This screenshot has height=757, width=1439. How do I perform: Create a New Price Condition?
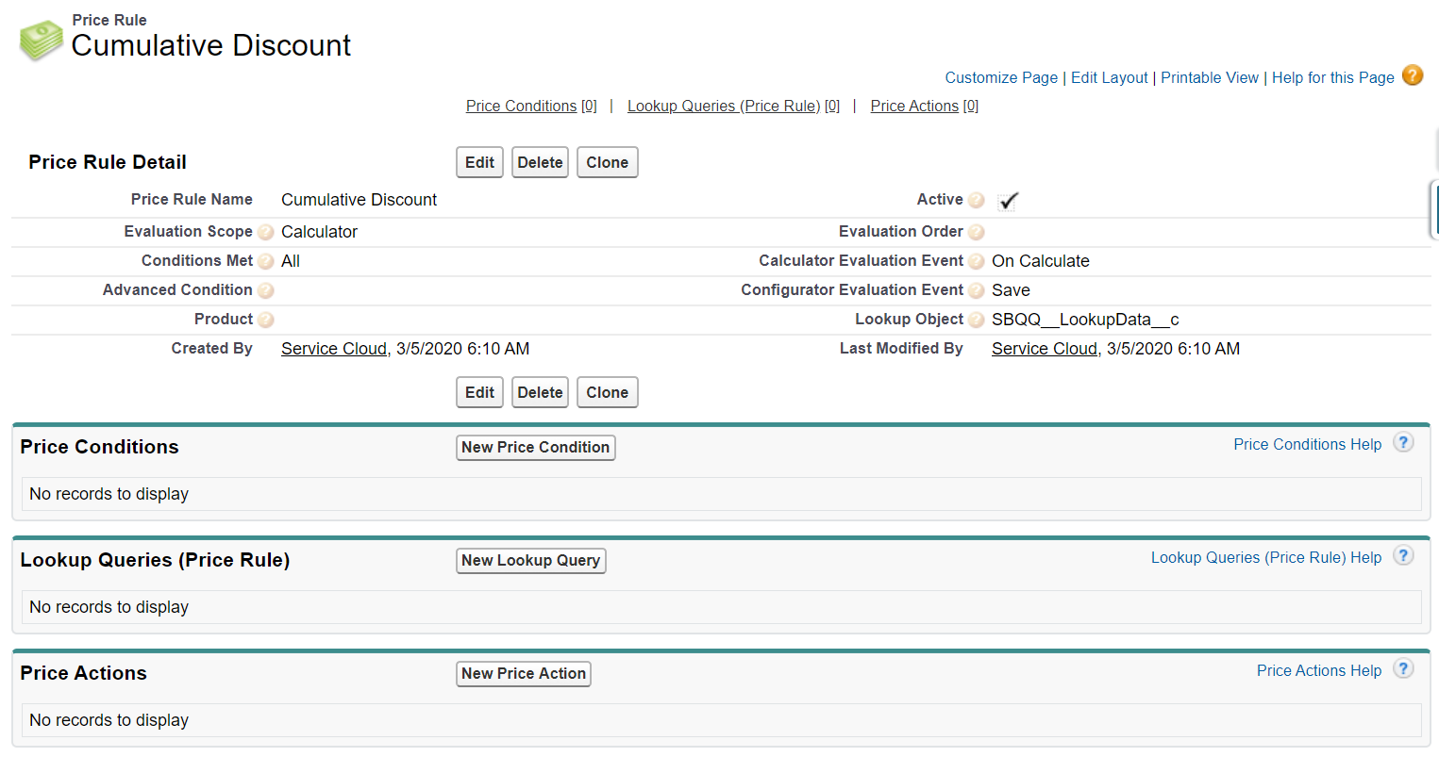point(535,447)
